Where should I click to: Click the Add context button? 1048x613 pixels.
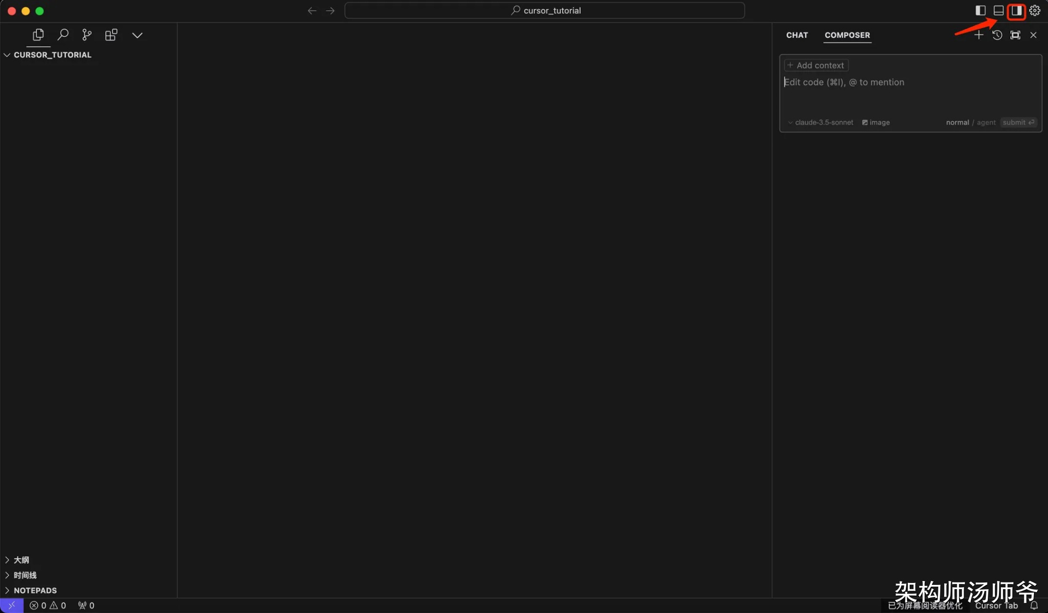coord(816,65)
